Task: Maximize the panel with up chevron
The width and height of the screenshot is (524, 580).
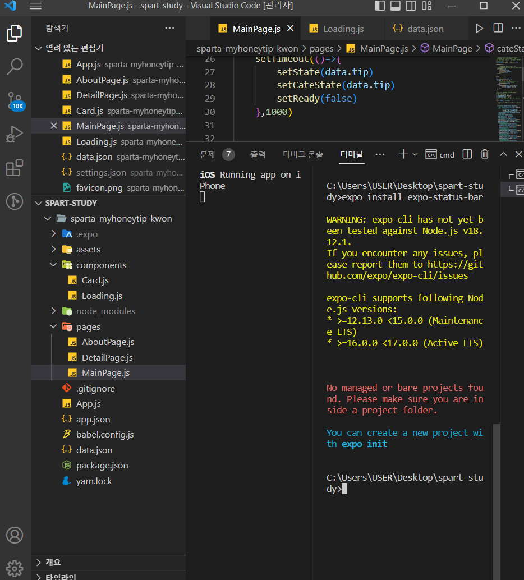Action: (x=503, y=154)
